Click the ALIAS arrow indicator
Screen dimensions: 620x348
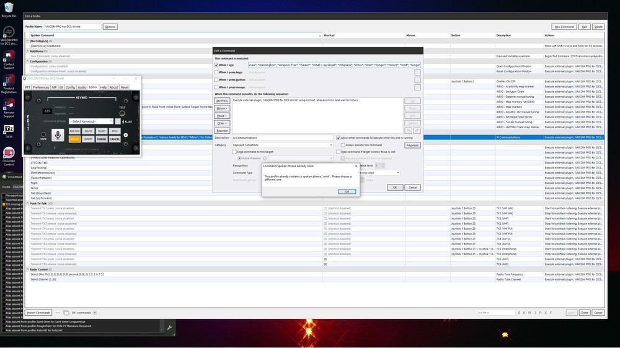coord(122,122)
